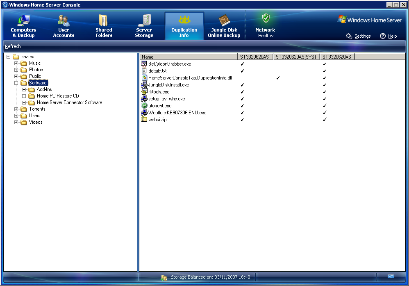Click the SYS drive checkmark for DuplicationInfo.dll
Screen dimensions: 409x286
(x=278, y=78)
